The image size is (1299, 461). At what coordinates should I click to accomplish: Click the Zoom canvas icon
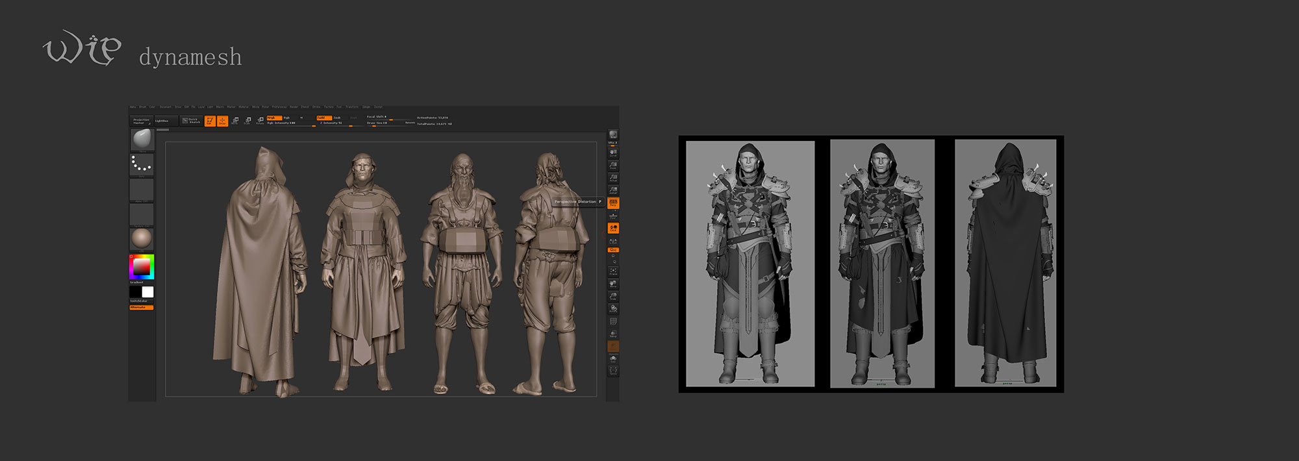(x=613, y=166)
